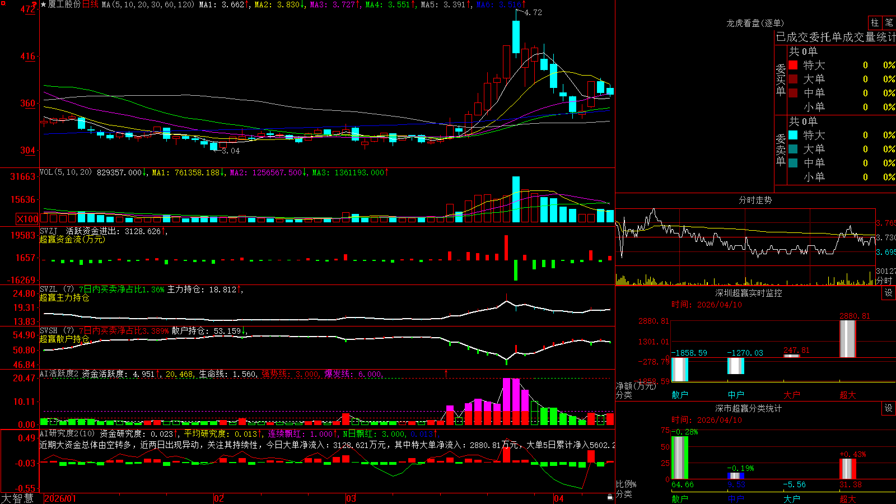Click the MA1: 3.662 value in header
The width and height of the screenshot is (896, 504).
222,4
